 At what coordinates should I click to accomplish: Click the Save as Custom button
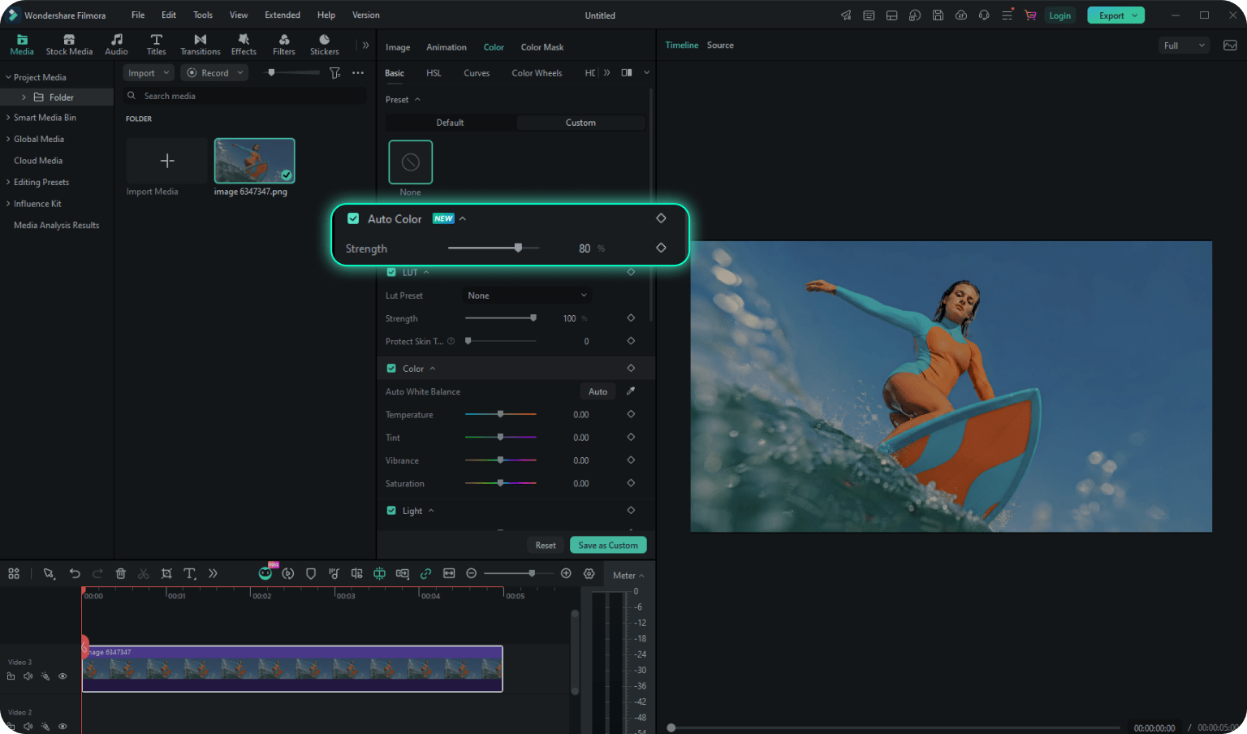tap(608, 546)
